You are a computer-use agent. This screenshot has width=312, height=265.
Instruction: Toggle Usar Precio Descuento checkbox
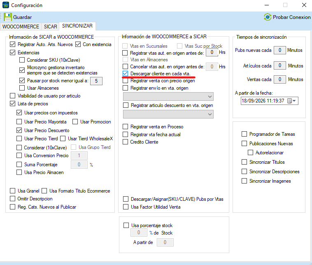click(19, 130)
